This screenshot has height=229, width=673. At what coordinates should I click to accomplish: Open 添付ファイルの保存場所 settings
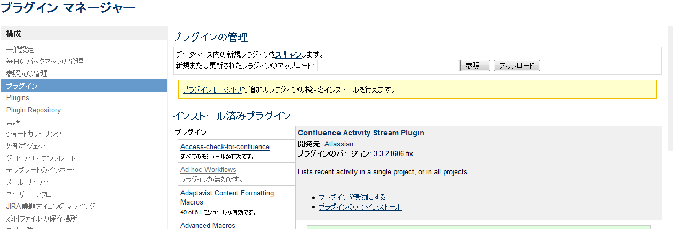(x=42, y=218)
